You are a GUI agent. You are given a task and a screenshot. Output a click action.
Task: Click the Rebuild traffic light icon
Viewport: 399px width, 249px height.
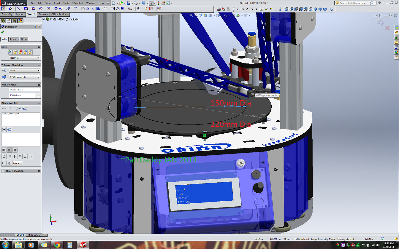click(x=158, y=3)
